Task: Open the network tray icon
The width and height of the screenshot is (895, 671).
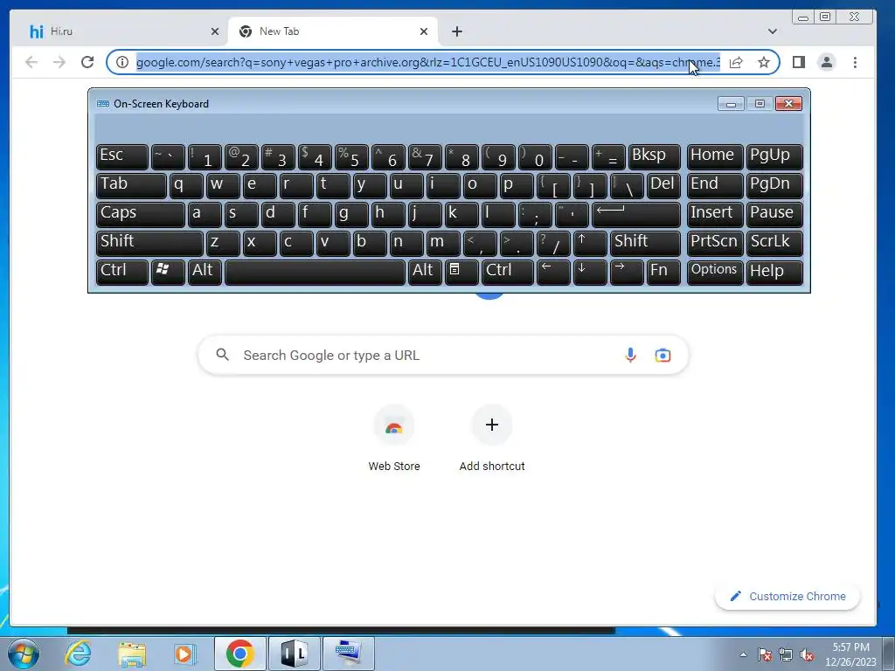Action: 786,655
